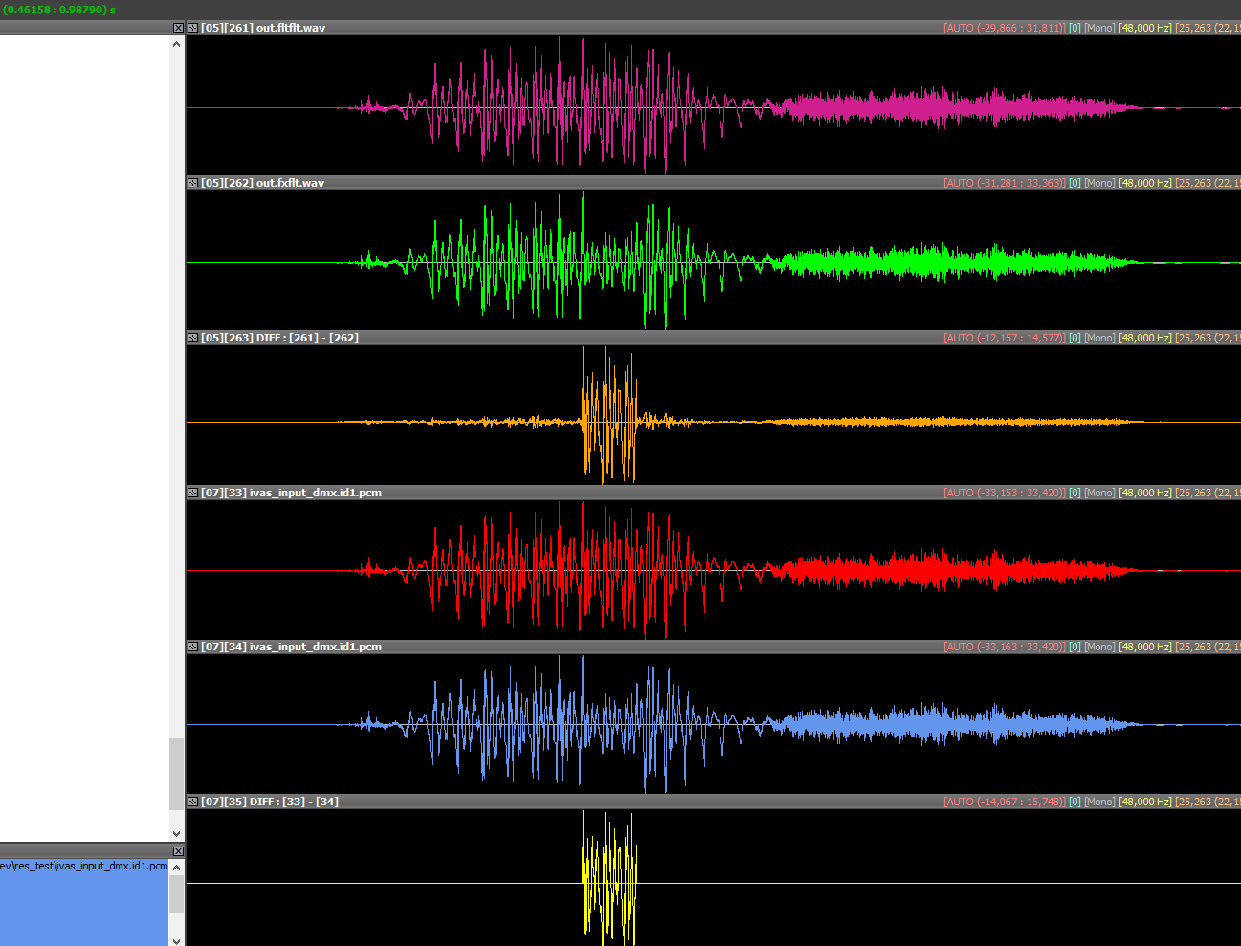Screen dimensions: 1241x946
Task: Toggle the [0] channel indicator on DIFF [261] - [262]
Action: coord(1075,338)
